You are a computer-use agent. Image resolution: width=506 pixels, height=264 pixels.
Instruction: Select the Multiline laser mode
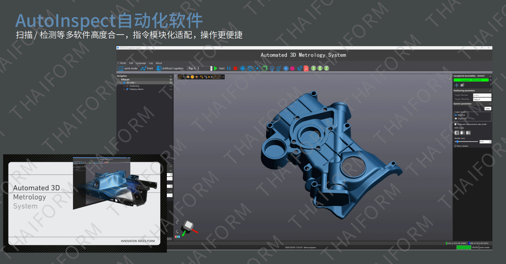pyautogui.click(x=456, y=115)
